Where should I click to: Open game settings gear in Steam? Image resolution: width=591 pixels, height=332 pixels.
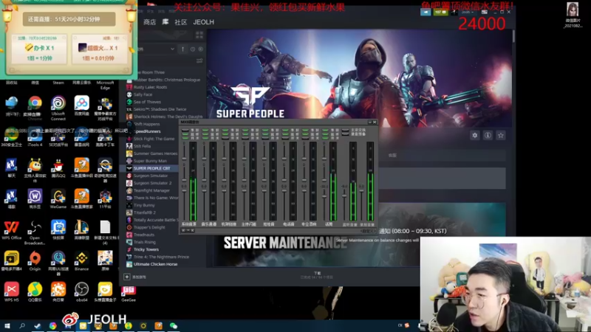point(475,135)
